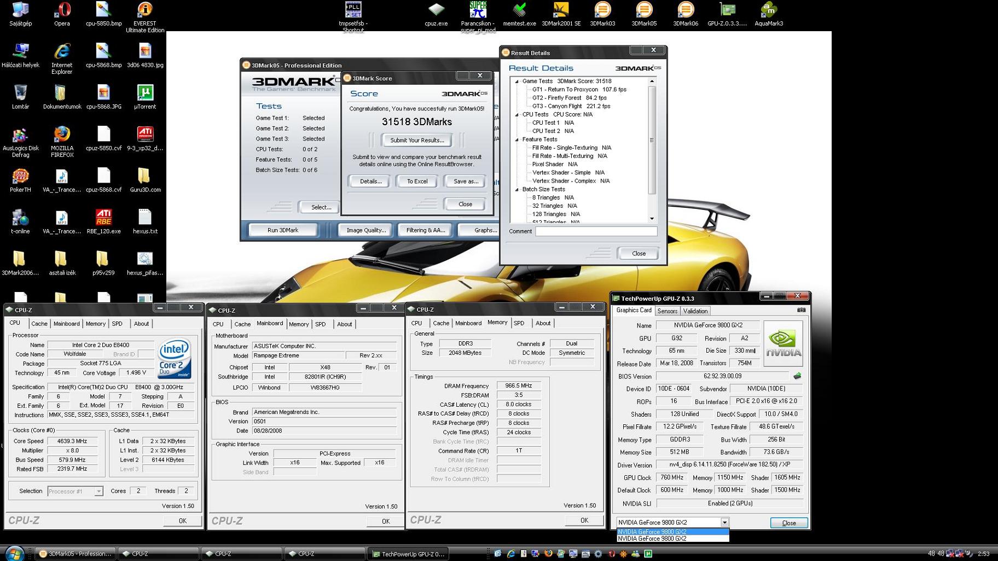Open the AusLogics Disk Defrag icon
The height and width of the screenshot is (561, 998).
(x=20, y=141)
